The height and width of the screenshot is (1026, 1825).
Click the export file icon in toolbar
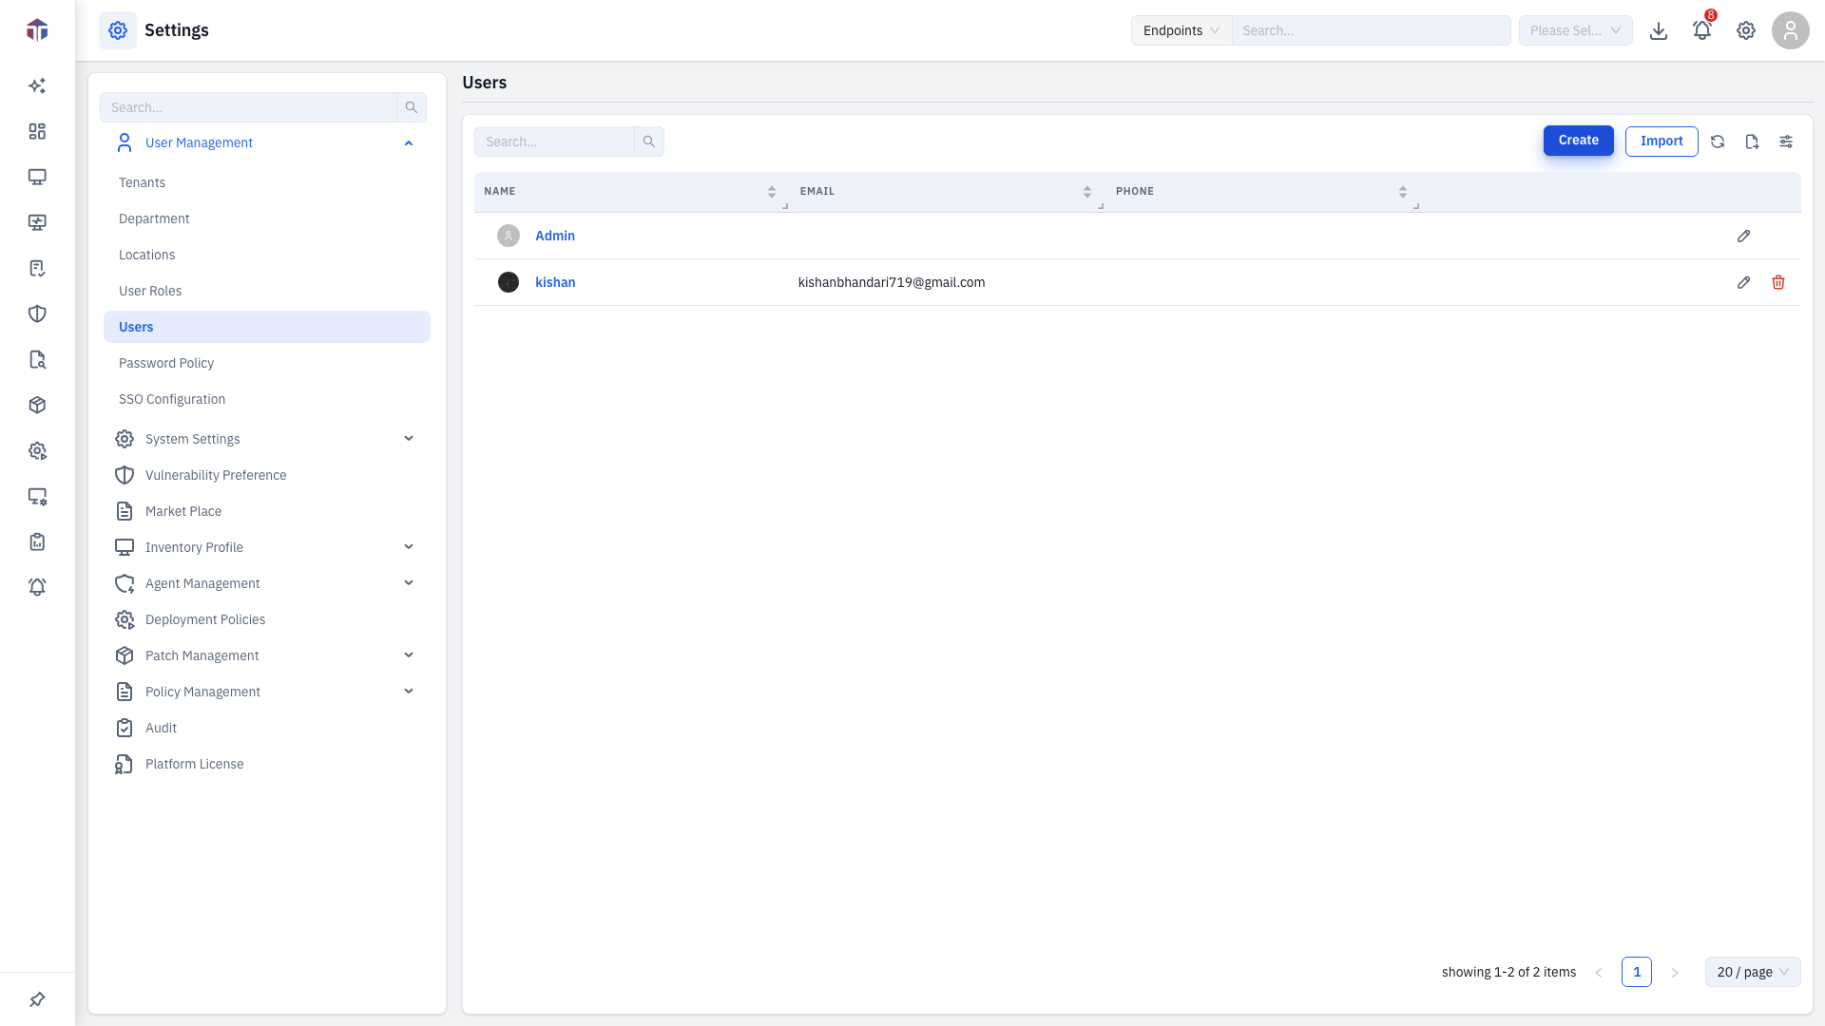(1752, 142)
